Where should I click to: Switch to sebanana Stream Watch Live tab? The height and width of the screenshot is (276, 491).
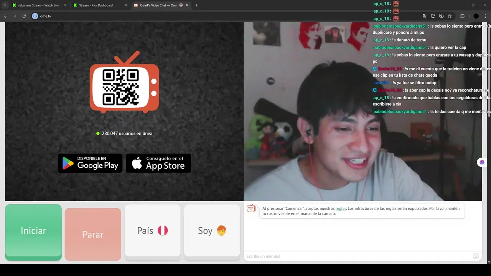[38, 5]
